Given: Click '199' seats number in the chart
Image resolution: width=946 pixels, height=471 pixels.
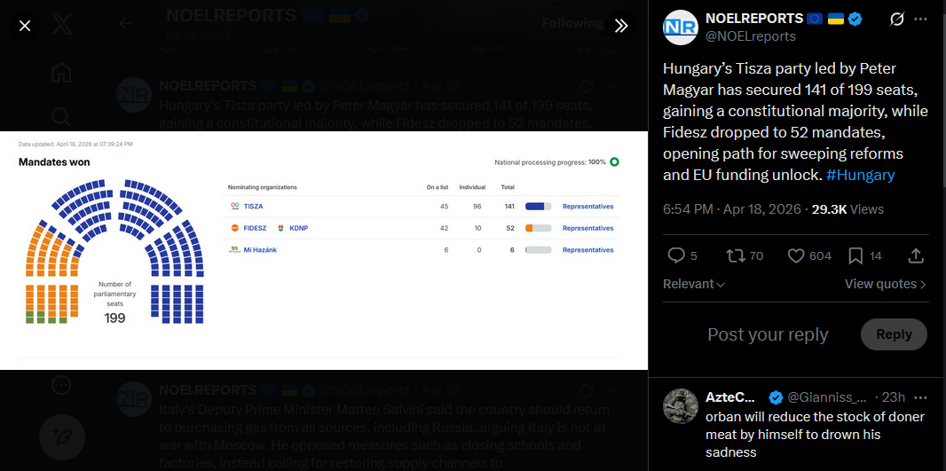Looking at the screenshot, I should [114, 318].
